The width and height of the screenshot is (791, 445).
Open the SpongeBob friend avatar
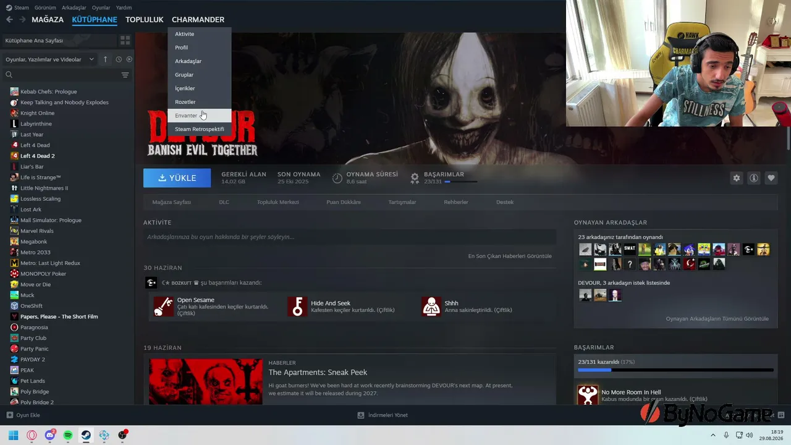[704, 249]
